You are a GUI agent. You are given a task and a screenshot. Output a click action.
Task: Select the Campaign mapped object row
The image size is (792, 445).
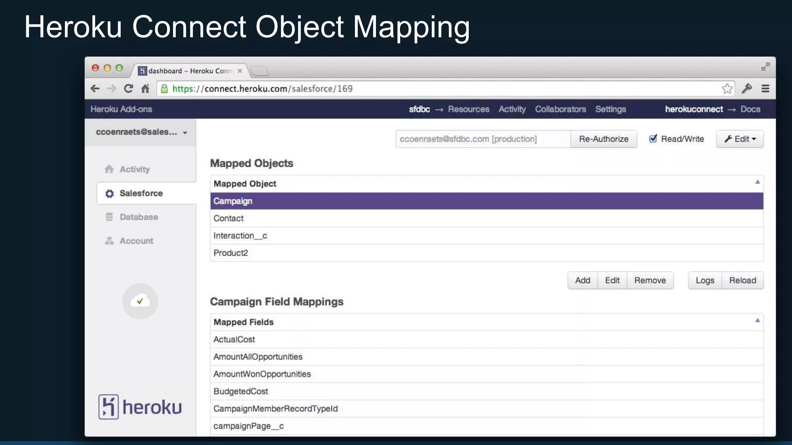pyautogui.click(x=487, y=201)
